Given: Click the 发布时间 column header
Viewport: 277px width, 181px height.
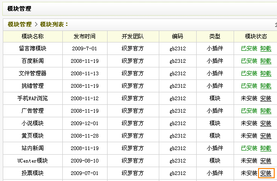Looking at the screenshot, I should pos(84,36).
